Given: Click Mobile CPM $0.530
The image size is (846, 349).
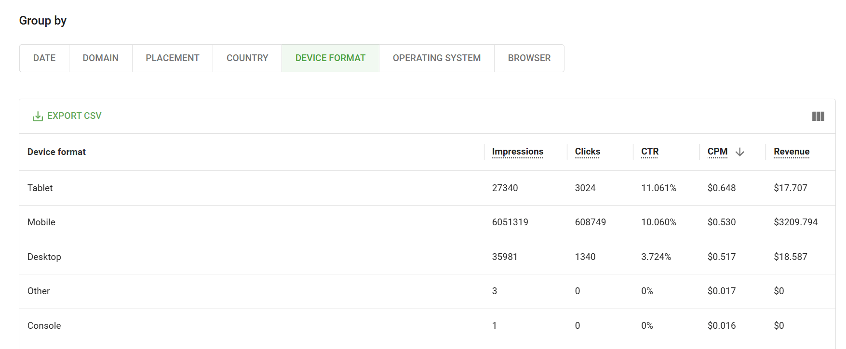Looking at the screenshot, I should pos(722,222).
